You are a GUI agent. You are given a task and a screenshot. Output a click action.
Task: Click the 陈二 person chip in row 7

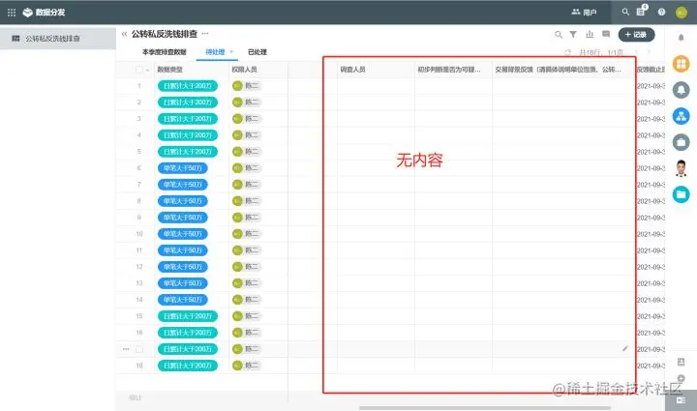pyautogui.click(x=247, y=184)
